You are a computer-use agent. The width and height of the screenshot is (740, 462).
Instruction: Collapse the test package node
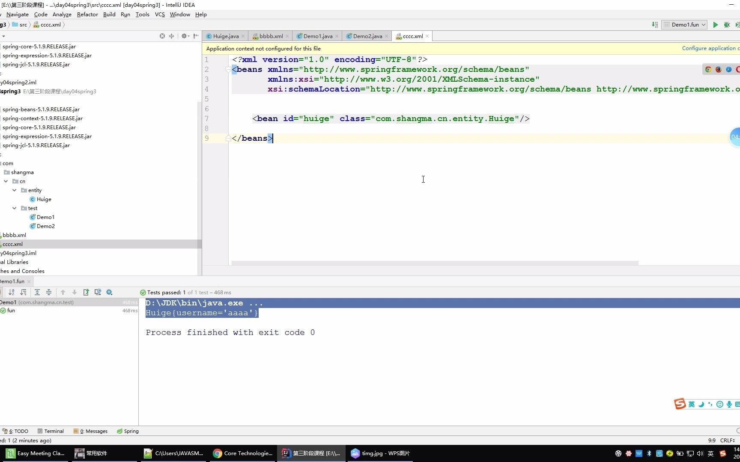[x=15, y=208]
